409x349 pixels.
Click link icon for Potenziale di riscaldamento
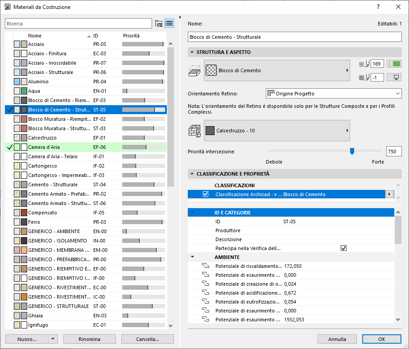[x=206, y=266]
